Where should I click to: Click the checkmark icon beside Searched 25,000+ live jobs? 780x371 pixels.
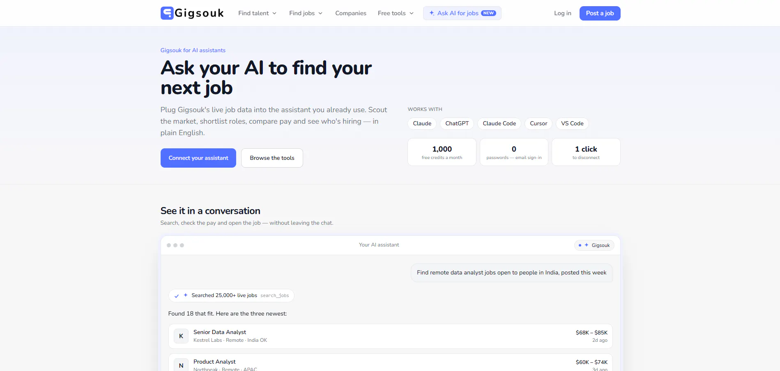tap(177, 296)
